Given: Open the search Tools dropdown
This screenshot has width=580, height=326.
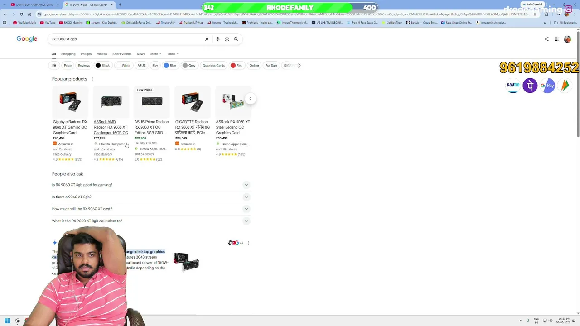Looking at the screenshot, I should point(173,54).
